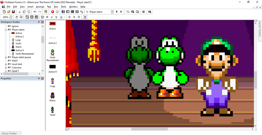The width and height of the screenshot is (262, 135).
Task: Select the hand pan tool
Action: (17, 17)
